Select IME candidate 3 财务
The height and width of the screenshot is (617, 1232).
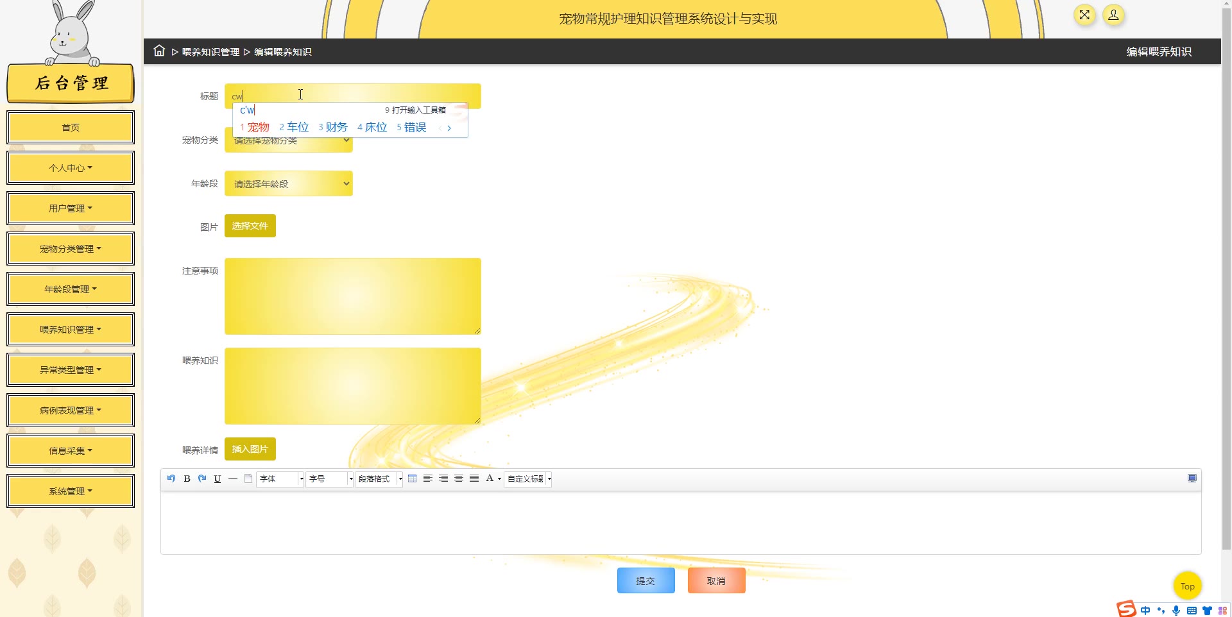click(333, 127)
